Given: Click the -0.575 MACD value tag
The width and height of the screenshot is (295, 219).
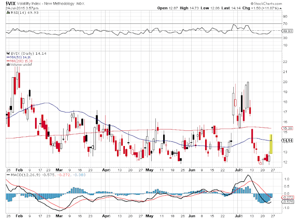Looking at the screenshot, I should coord(287,202).
